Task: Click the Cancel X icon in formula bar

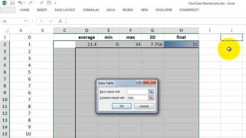Action: click(41, 21)
